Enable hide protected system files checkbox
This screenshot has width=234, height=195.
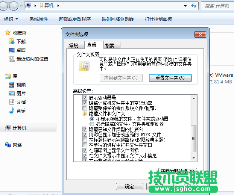[85, 108]
